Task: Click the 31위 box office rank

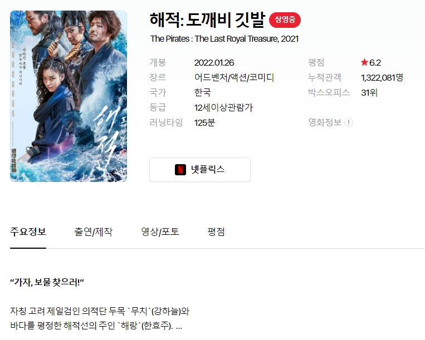Action: click(x=369, y=93)
